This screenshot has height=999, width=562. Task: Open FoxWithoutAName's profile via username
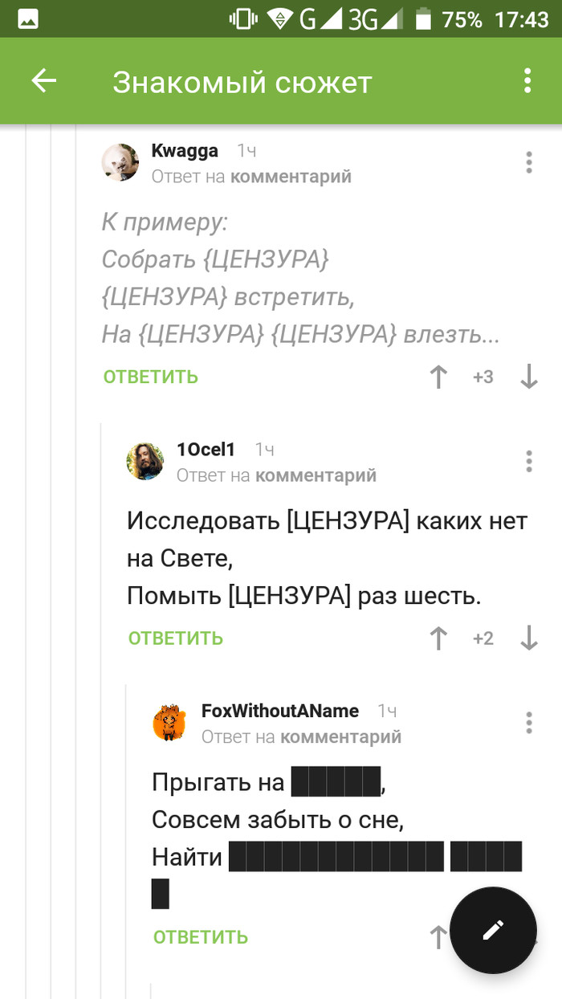point(279,711)
